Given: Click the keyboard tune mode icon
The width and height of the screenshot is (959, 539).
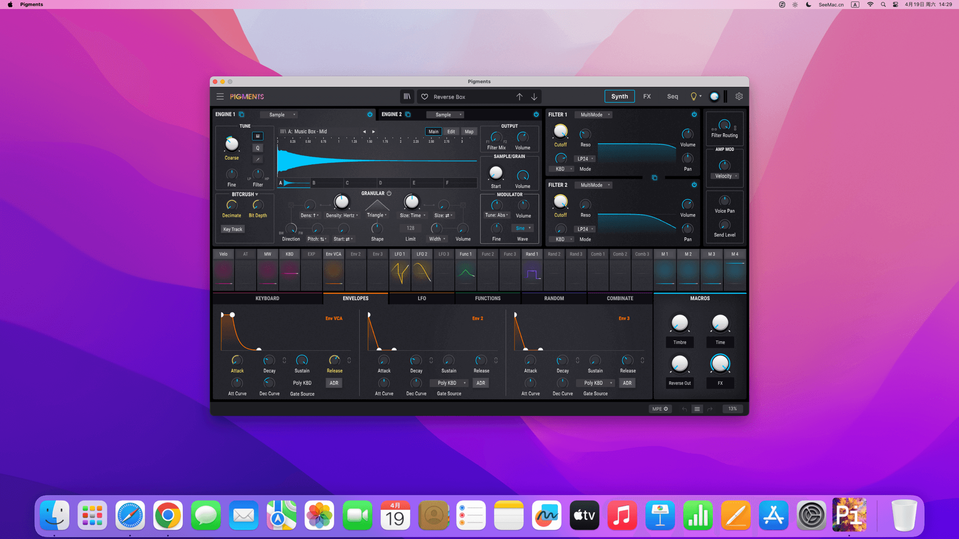Looking at the screenshot, I should 258,136.
